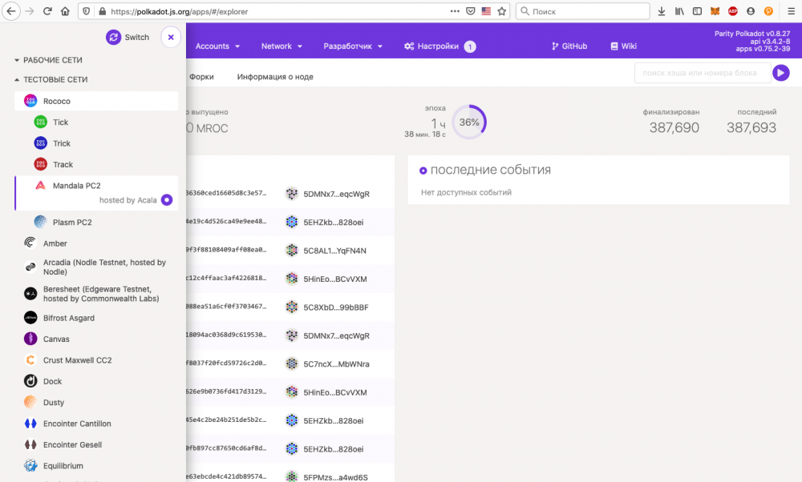Bookmark this page with the star

(502, 10)
